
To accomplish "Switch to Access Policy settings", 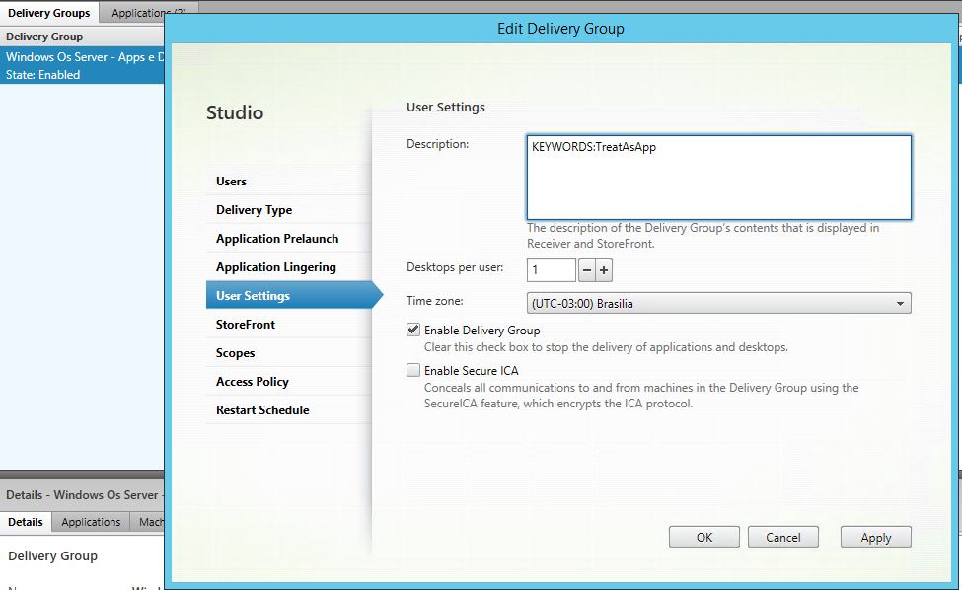I will point(253,382).
